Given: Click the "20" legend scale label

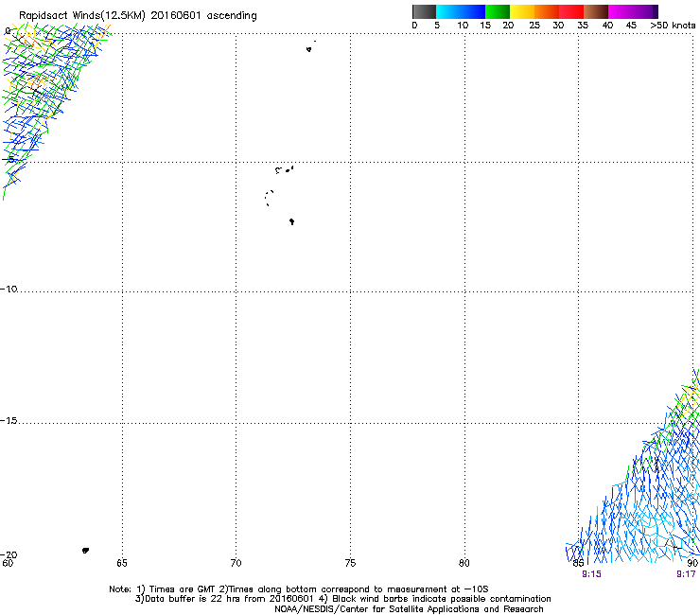Looking at the screenshot, I should tap(508, 26).
